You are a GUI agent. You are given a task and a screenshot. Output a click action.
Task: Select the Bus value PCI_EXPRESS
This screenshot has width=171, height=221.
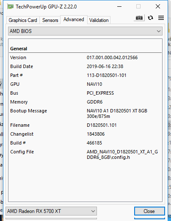point(100,93)
